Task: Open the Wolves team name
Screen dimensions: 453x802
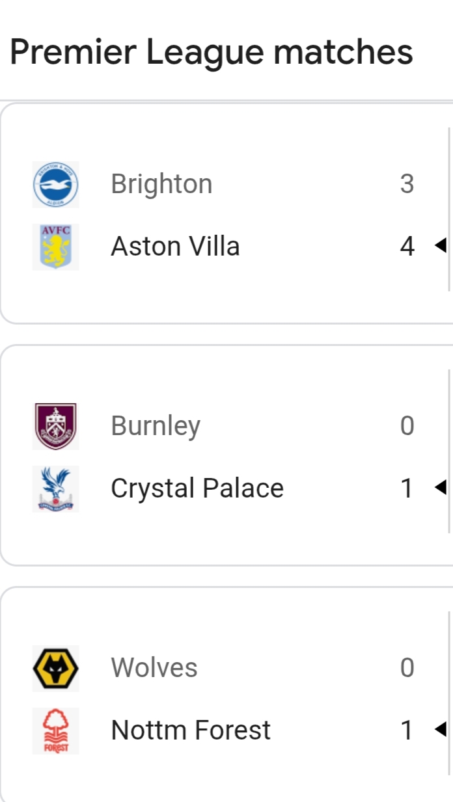Action: click(x=154, y=668)
